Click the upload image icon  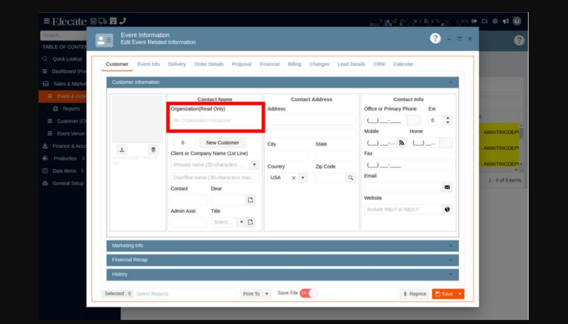click(x=122, y=149)
